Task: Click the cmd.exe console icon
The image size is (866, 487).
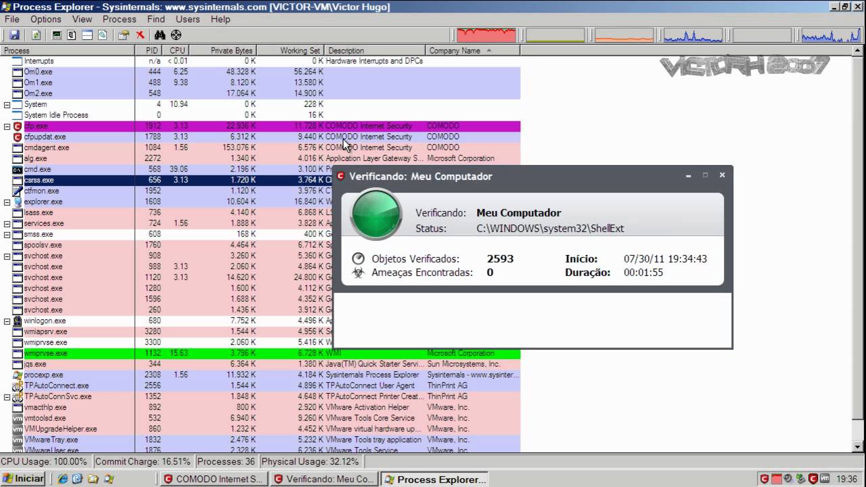Action: tap(18, 169)
